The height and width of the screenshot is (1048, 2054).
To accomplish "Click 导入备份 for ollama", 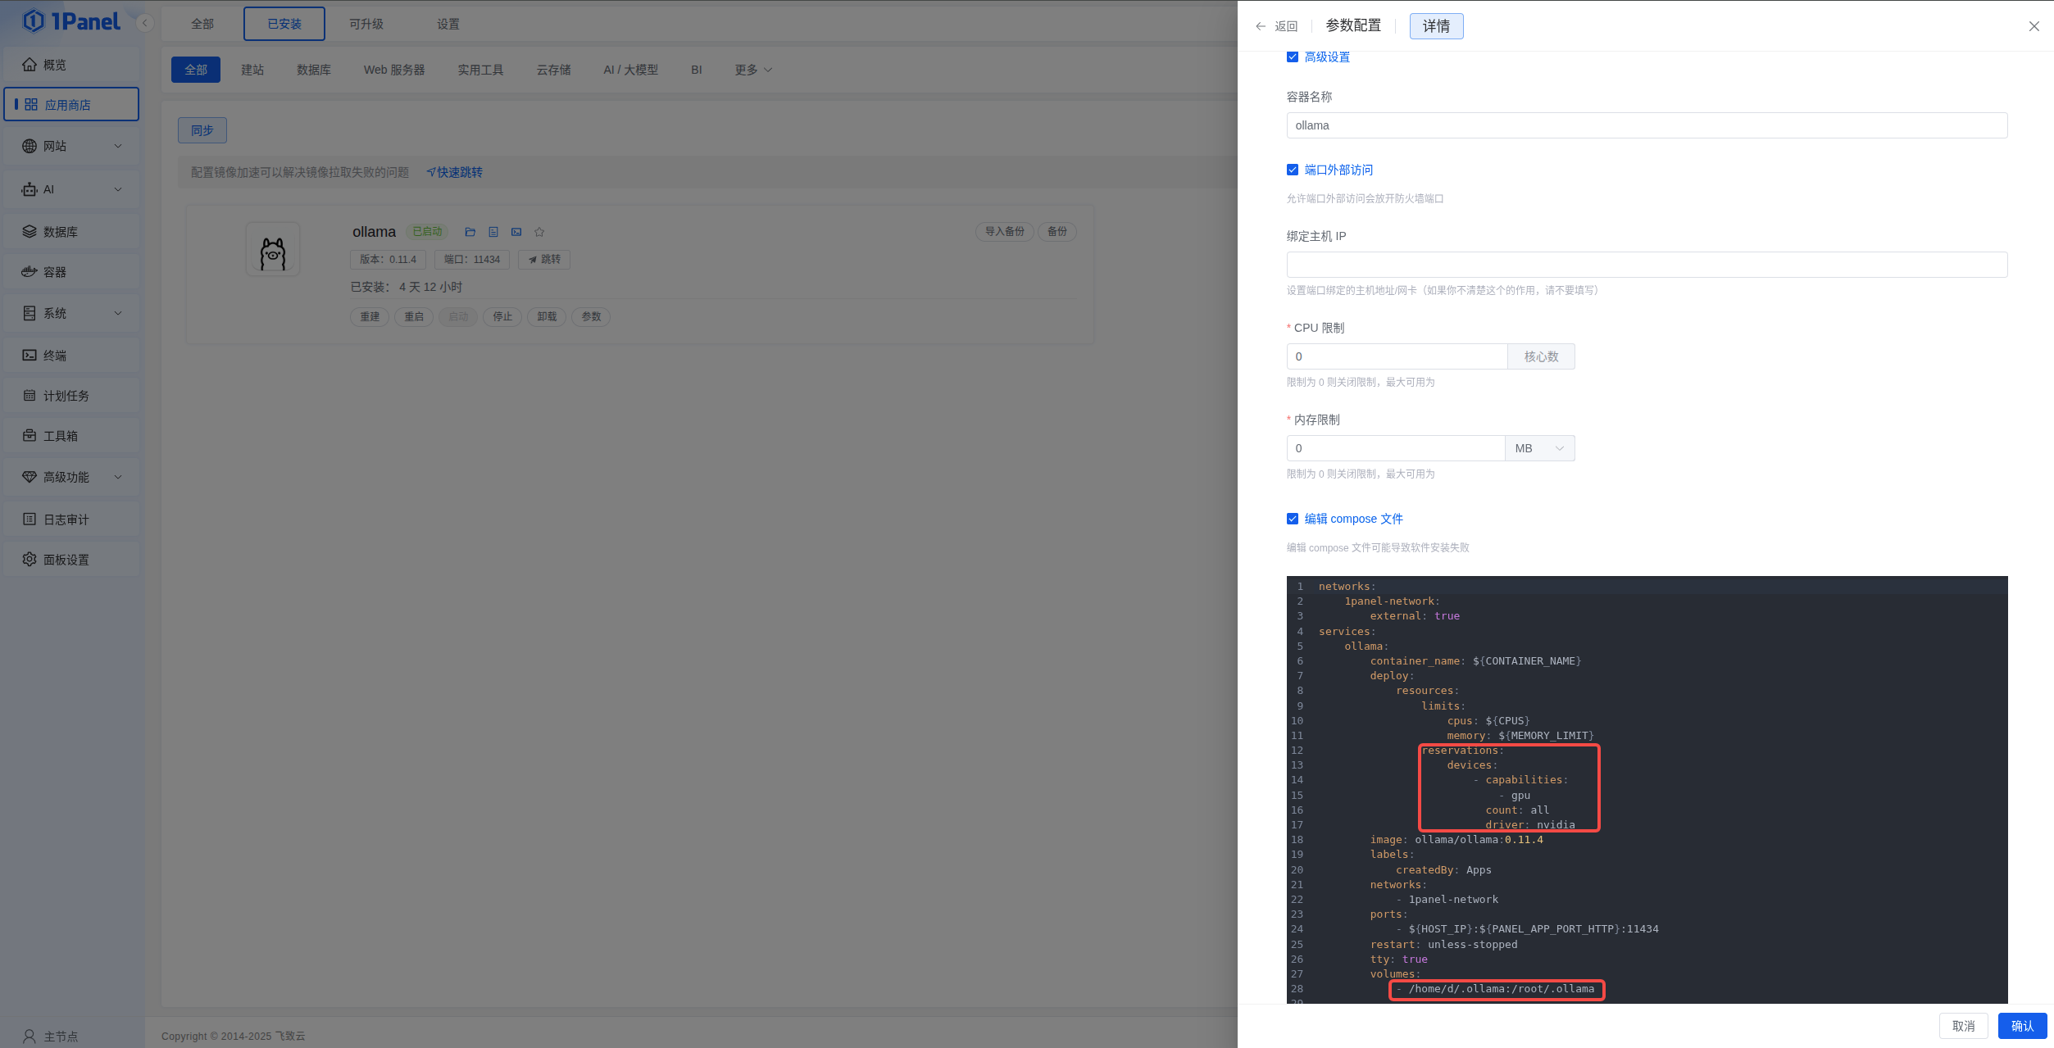I will tap(1005, 232).
